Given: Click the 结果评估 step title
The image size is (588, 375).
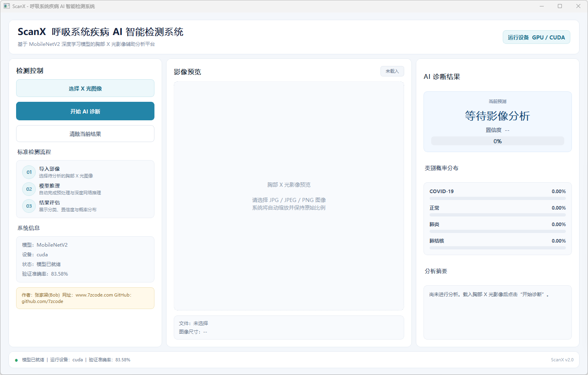Looking at the screenshot, I should tap(49, 203).
